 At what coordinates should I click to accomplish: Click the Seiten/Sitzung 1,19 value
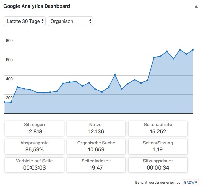tap(158, 150)
